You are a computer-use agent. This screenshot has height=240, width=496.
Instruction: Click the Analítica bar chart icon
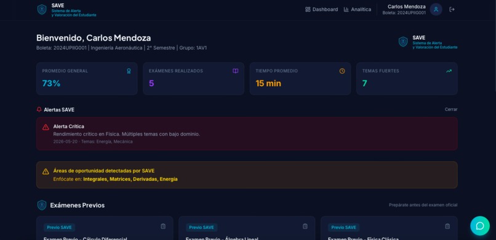point(346,9)
